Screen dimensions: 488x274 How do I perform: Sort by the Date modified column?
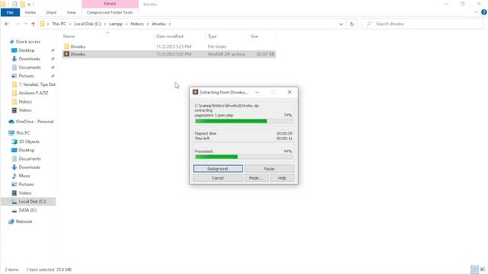[169, 37]
